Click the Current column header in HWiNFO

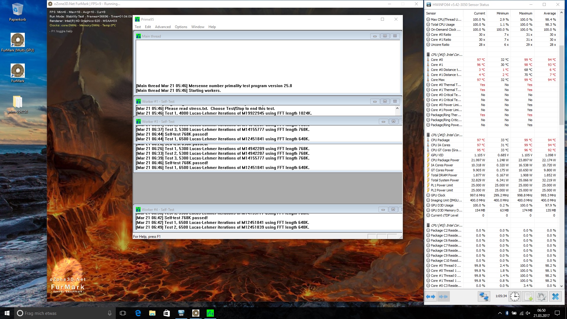pyautogui.click(x=475, y=13)
